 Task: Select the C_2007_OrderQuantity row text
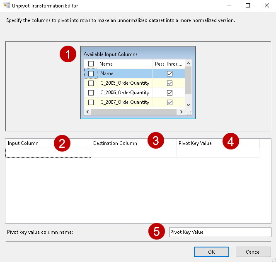click(x=125, y=102)
